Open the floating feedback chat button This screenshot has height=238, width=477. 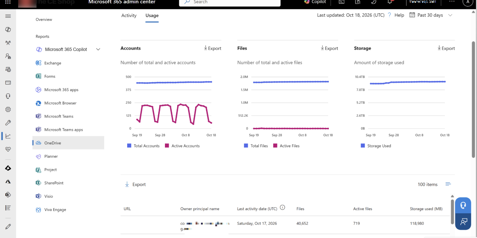463,221
